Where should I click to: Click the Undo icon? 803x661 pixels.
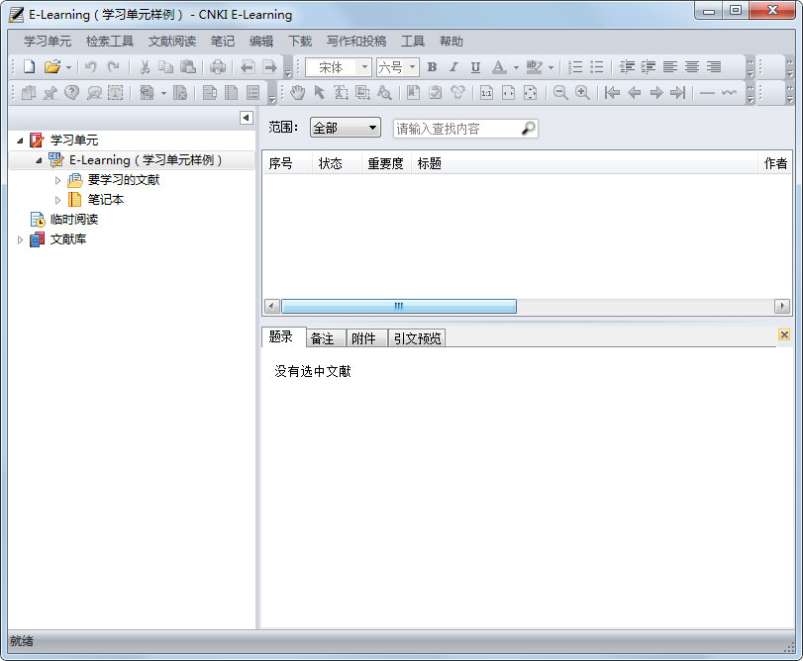(x=89, y=66)
